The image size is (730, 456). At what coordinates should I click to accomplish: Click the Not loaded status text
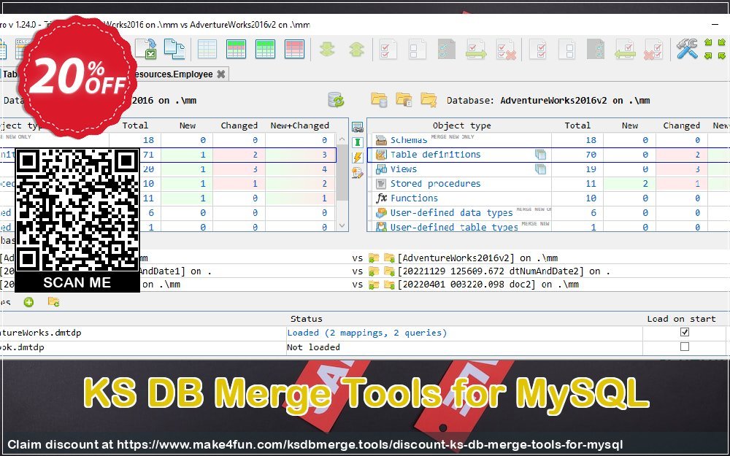[313, 347]
